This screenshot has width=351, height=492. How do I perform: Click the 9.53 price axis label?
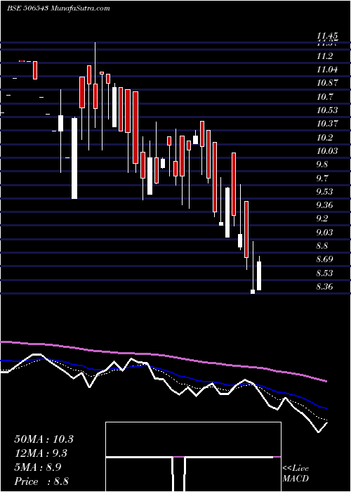point(324,192)
